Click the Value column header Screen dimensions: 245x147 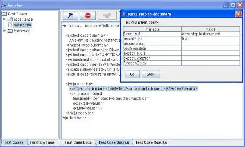click(211, 29)
